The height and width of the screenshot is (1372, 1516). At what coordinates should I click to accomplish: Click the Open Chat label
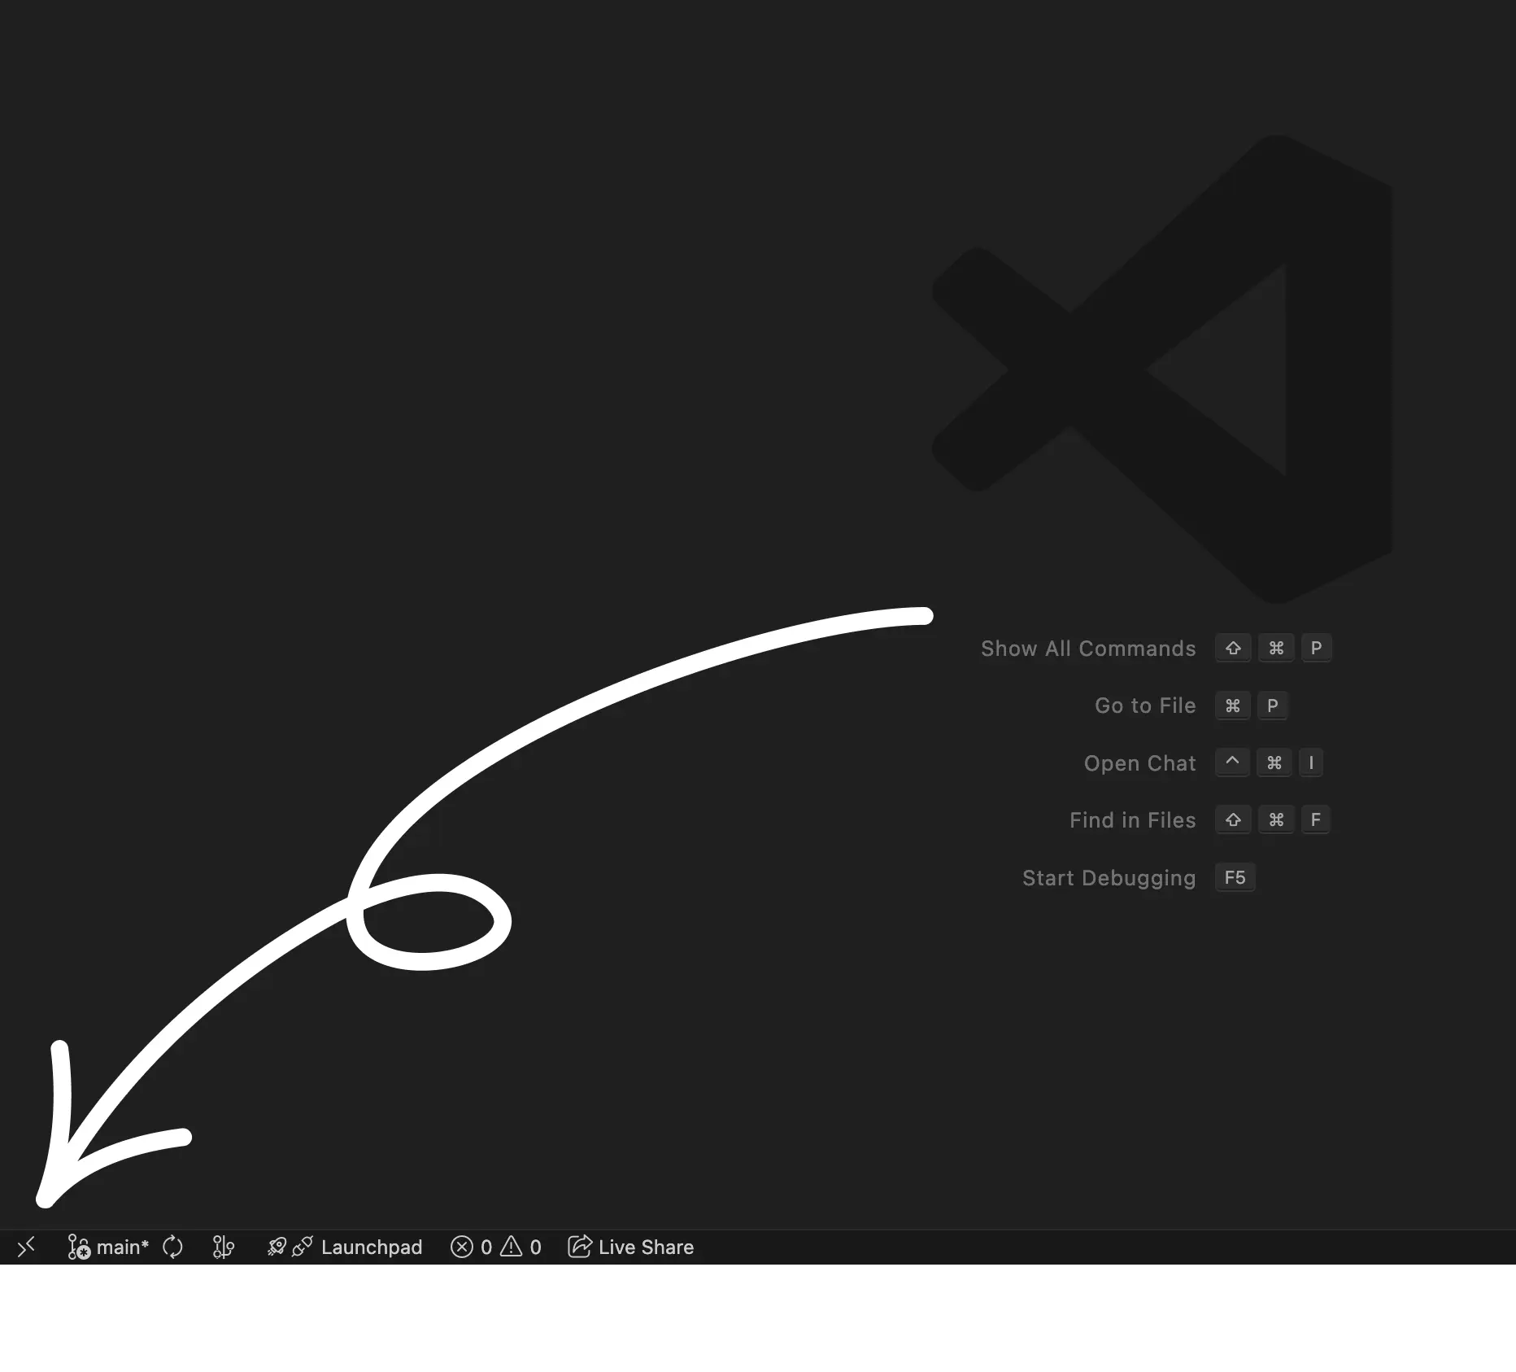coord(1139,763)
